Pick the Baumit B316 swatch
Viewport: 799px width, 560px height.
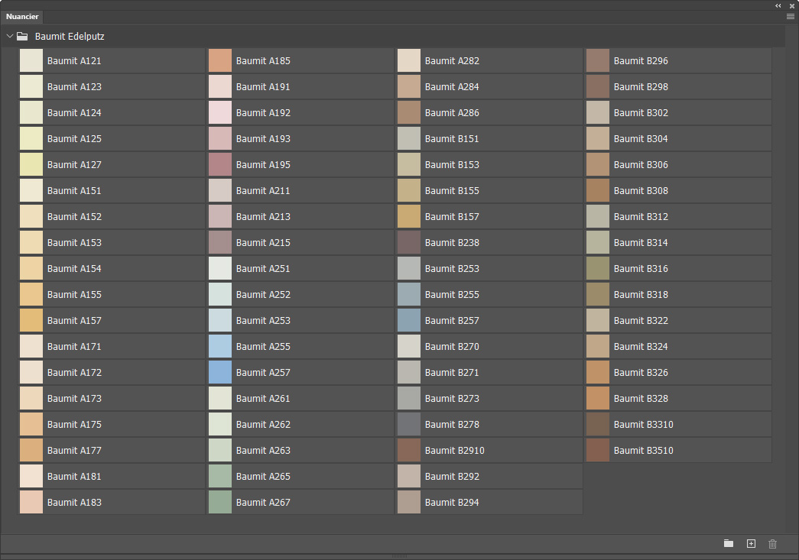point(598,268)
